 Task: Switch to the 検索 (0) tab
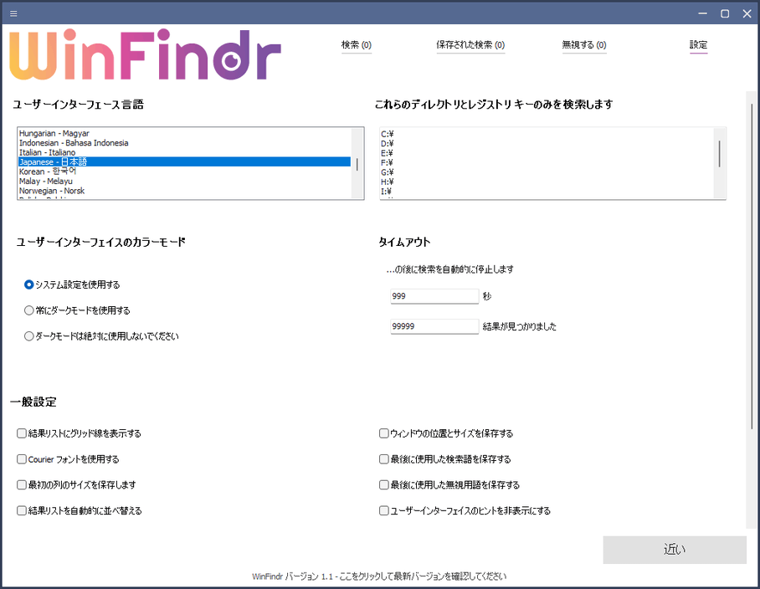coord(357,45)
